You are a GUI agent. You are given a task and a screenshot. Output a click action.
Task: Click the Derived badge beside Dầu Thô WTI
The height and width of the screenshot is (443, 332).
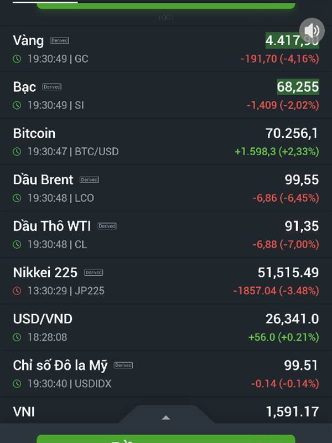tap(107, 226)
